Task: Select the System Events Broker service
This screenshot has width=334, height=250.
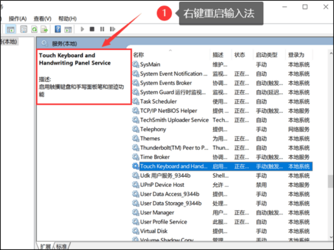Action: tap(222, 83)
